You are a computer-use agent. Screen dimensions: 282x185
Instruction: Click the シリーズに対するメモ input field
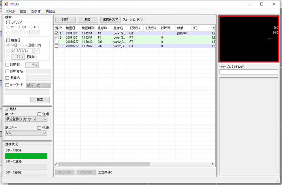(249, 72)
